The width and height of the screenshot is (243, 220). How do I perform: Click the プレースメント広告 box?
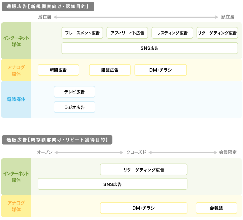82,33
